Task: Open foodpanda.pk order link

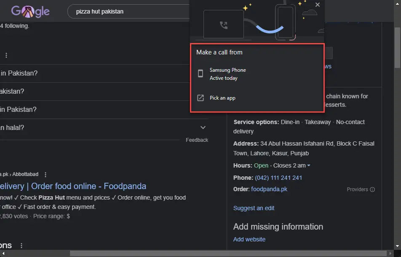Action: tap(269, 189)
